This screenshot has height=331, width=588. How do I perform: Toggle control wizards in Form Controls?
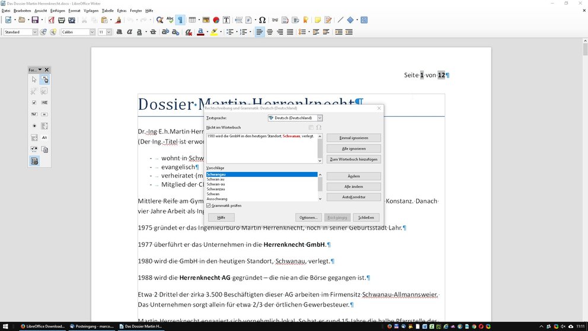pos(34,161)
